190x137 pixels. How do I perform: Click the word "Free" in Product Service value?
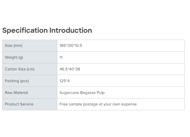(x=64, y=104)
